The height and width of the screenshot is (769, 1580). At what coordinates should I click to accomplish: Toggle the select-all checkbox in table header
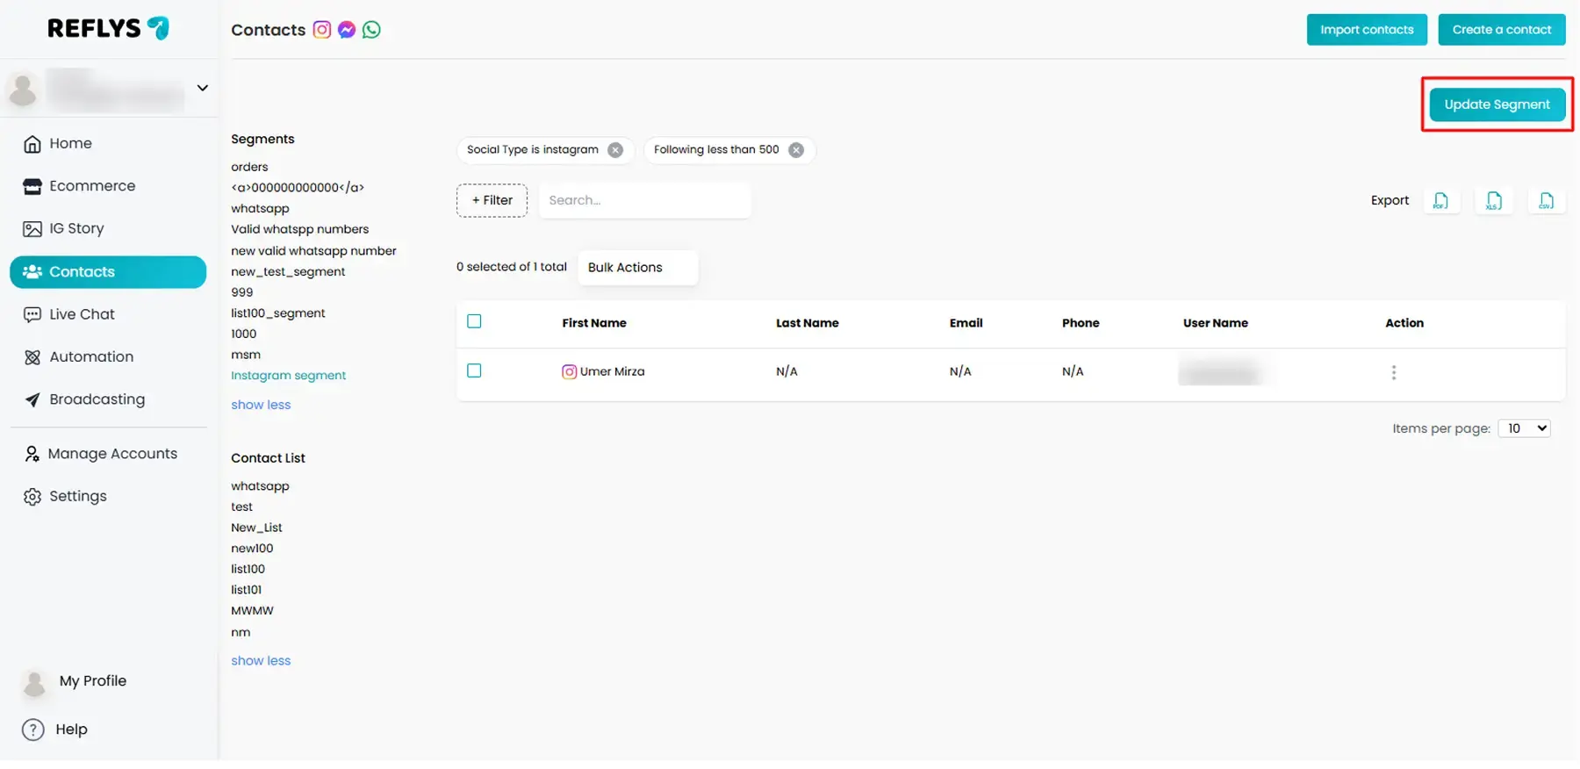[x=474, y=321]
